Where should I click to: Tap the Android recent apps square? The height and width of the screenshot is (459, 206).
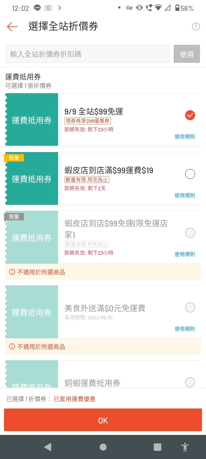(x=157, y=447)
